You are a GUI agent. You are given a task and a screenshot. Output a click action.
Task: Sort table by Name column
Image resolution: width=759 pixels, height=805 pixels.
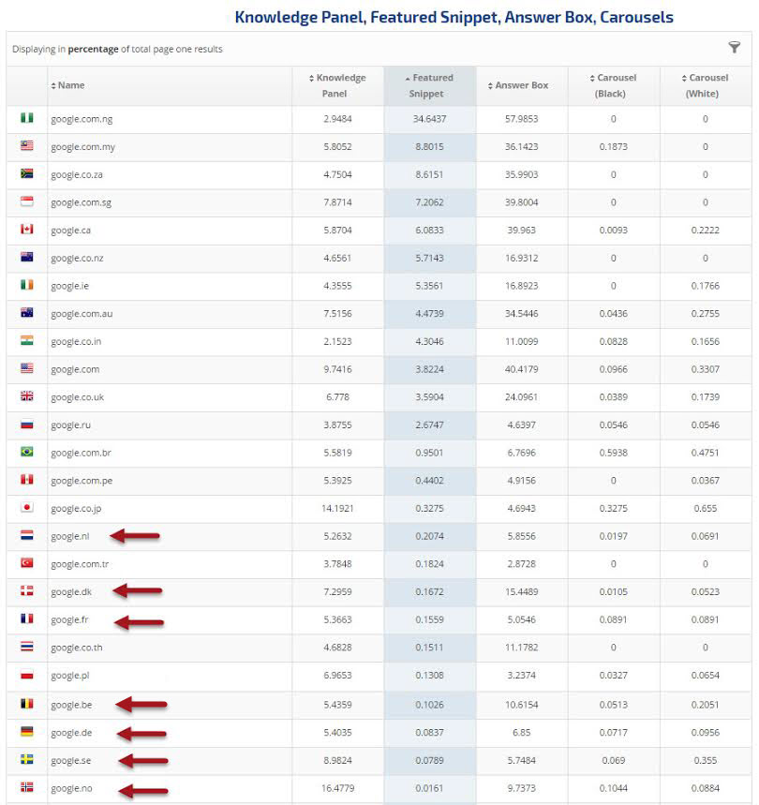[70, 85]
